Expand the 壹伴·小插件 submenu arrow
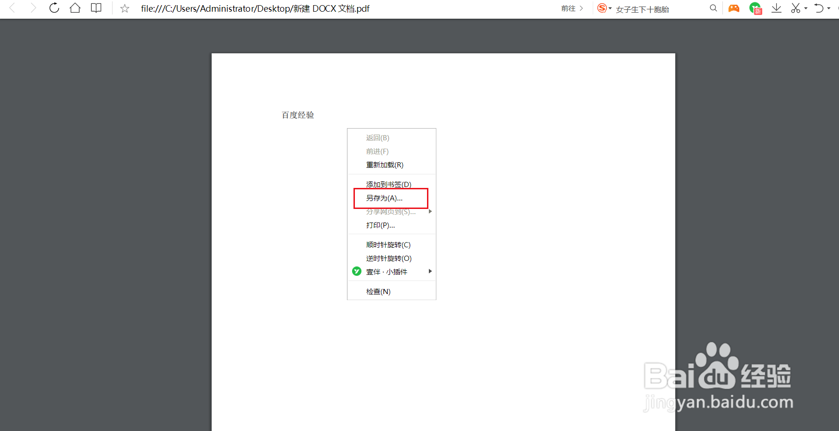Viewport: 839px width, 431px height. (430, 271)
